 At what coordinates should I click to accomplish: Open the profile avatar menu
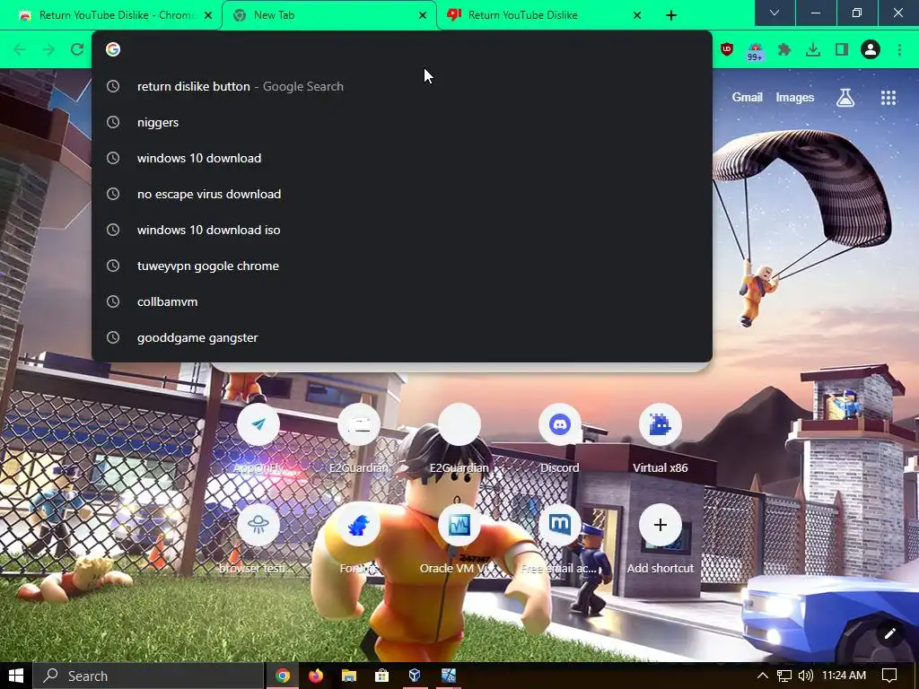click(871, 50)
